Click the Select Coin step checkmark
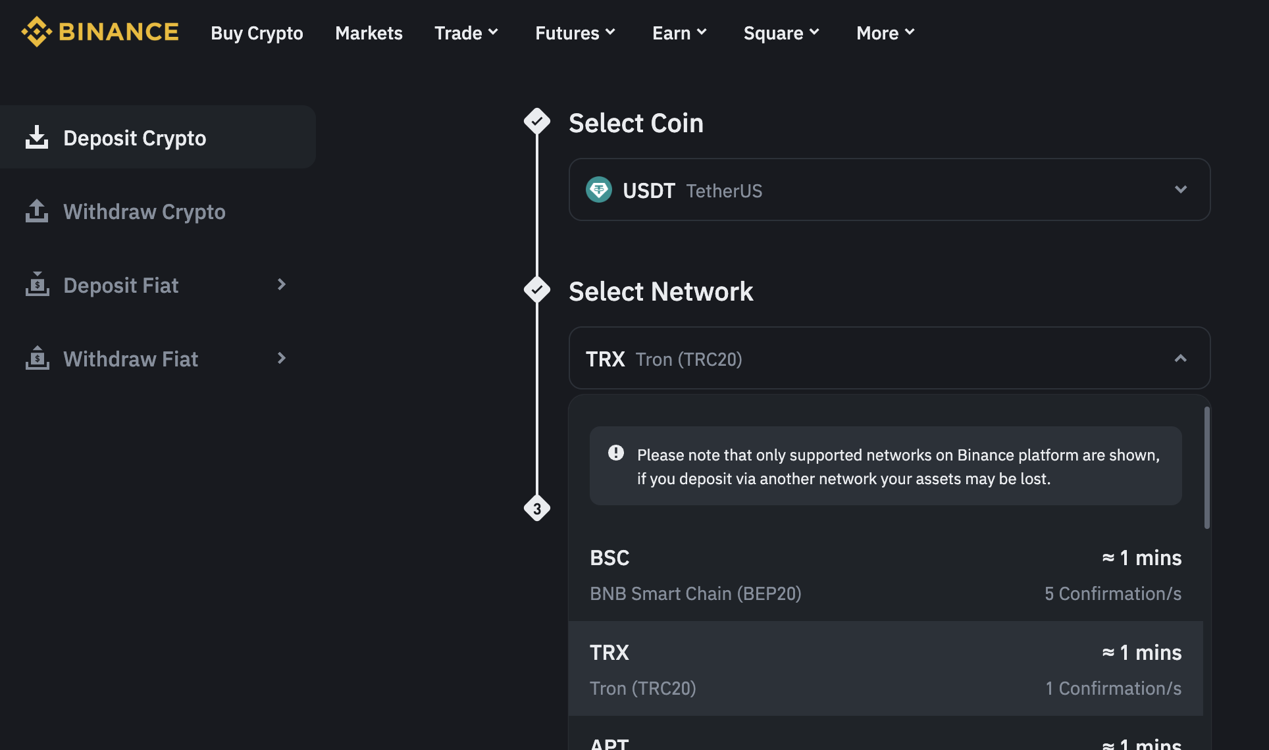1269x750 pixels. 537,122
